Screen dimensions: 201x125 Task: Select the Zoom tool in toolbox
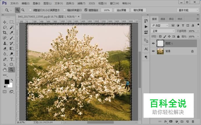(11, 70)
